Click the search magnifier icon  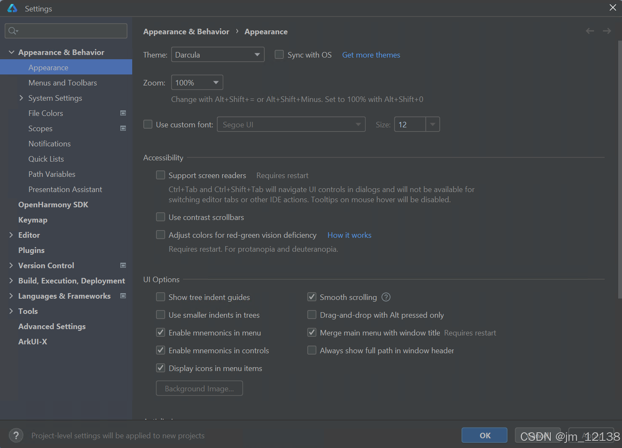point(13,31)
